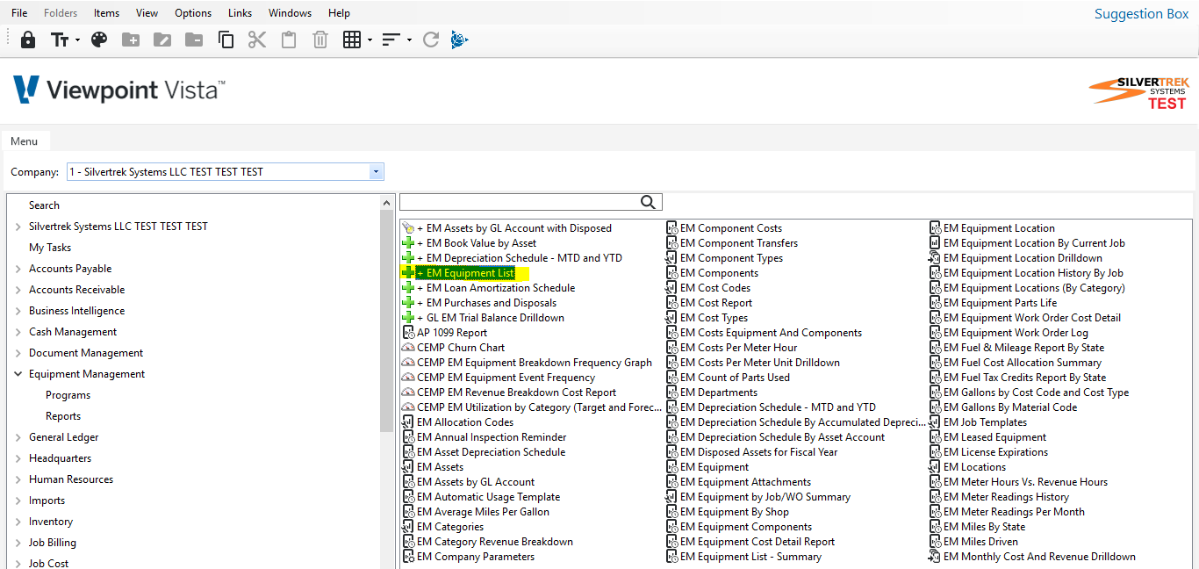Open CEMP EM Revenue Breakdown Cost Report
Screen dimensions: 1199x569
click(517, 393)
